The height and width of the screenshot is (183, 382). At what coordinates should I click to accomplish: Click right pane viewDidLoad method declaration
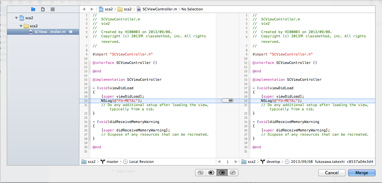point(273,88)
